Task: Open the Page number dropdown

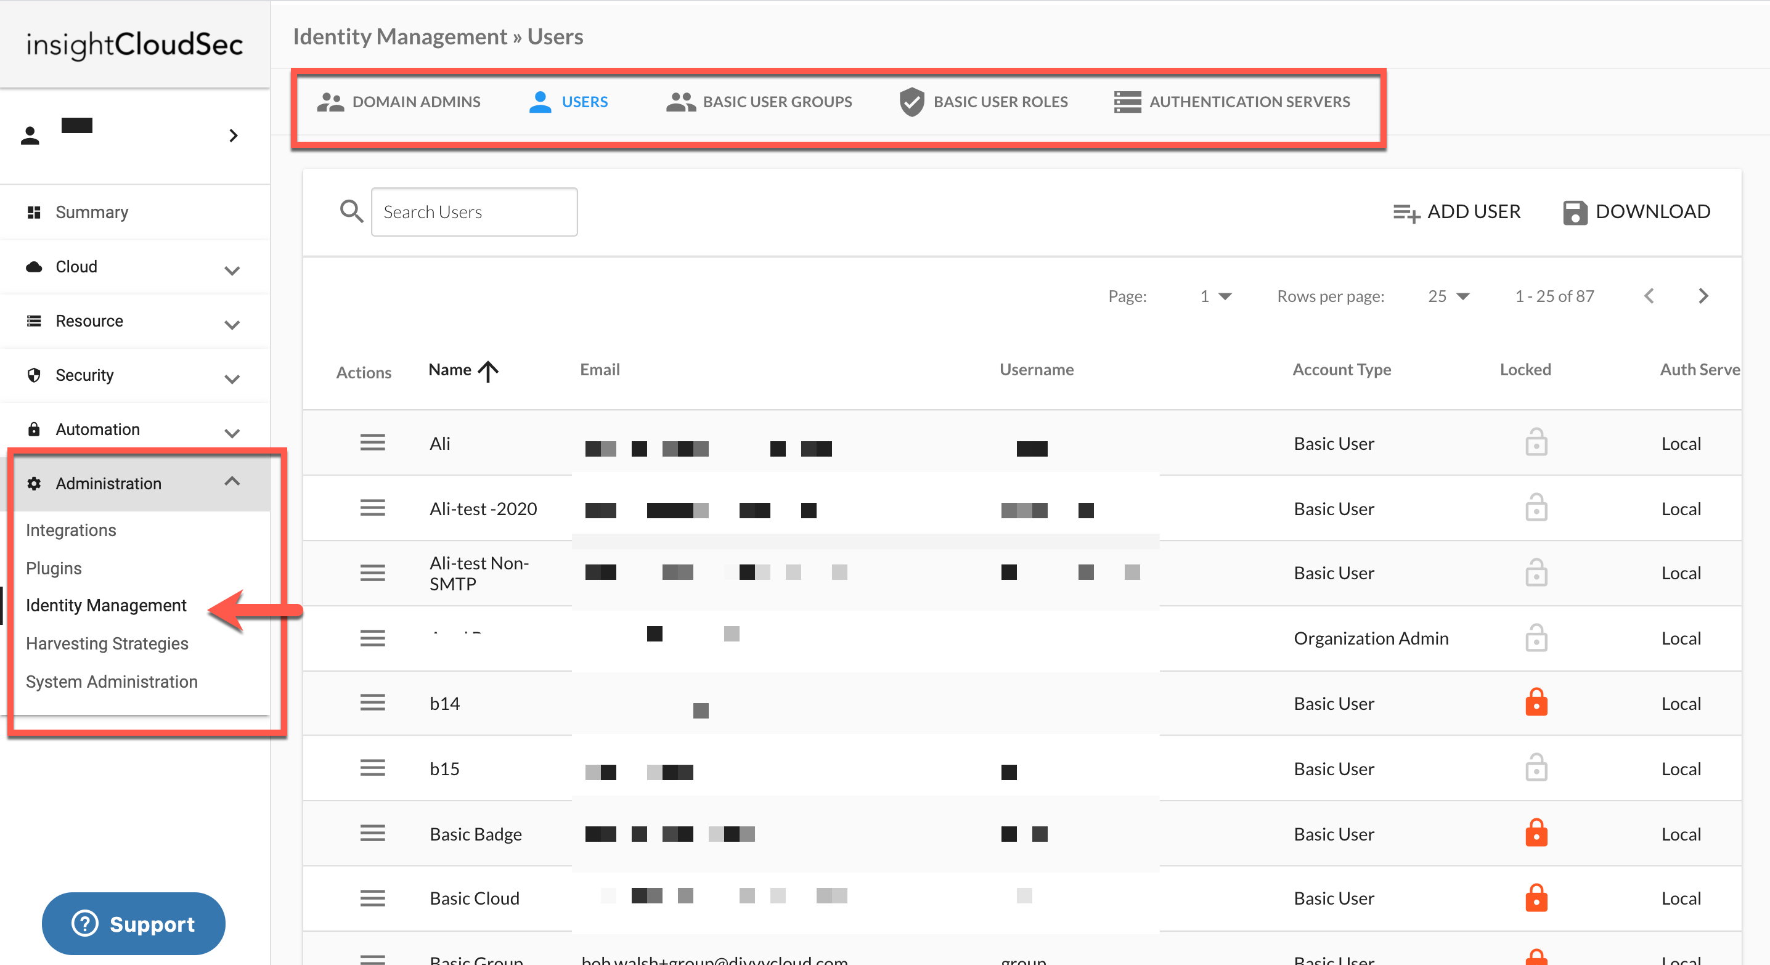Action: [1215, 296]
